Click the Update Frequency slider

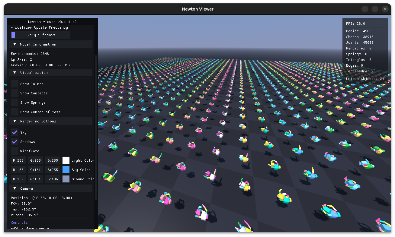(x=40, y=35)
